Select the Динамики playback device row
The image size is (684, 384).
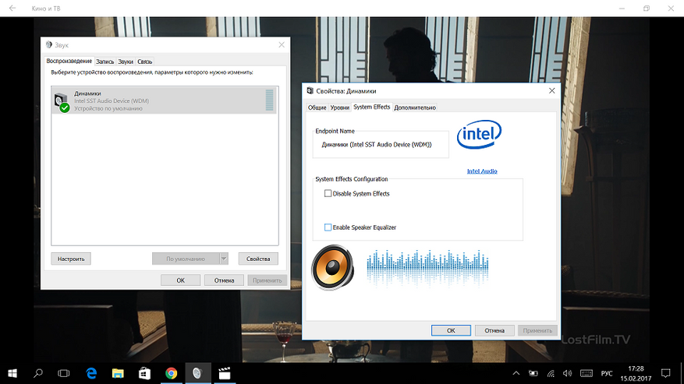tap(165, 100)
